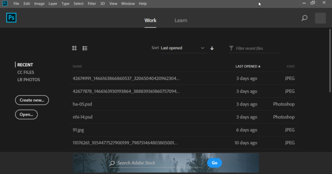Select CC FILES in the sidebar

[26, 72]
